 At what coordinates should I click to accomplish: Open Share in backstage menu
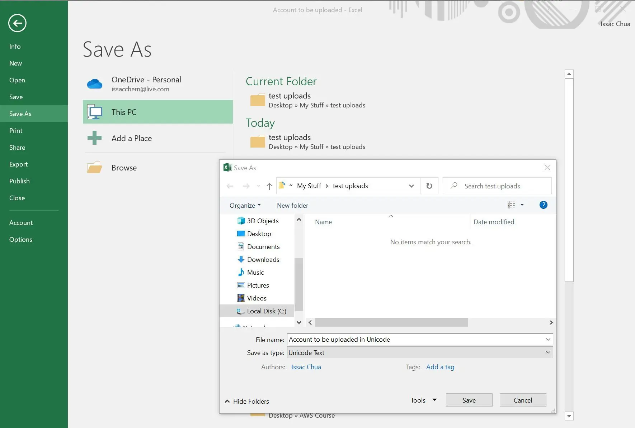point(17,147)
